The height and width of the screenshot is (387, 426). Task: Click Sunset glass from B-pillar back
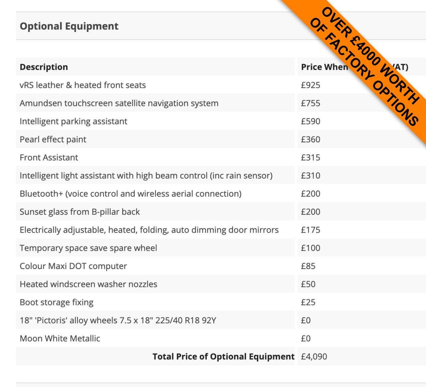click(x=80, y=212)
